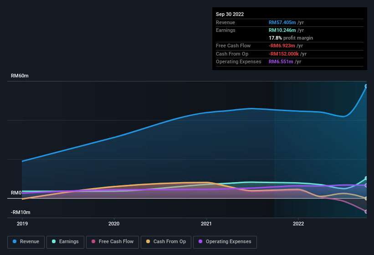Click the RM10.246m earnings value

pyautogui.click(x=282, y=30)
